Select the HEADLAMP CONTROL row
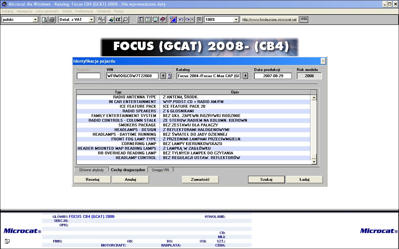The image size is (399, 249). [x=194, y=158]
